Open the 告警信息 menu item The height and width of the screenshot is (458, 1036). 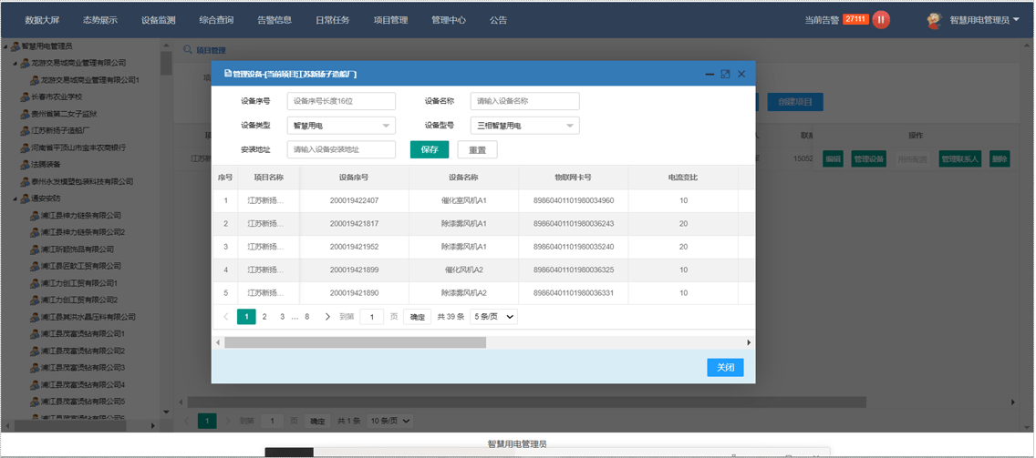275,20
